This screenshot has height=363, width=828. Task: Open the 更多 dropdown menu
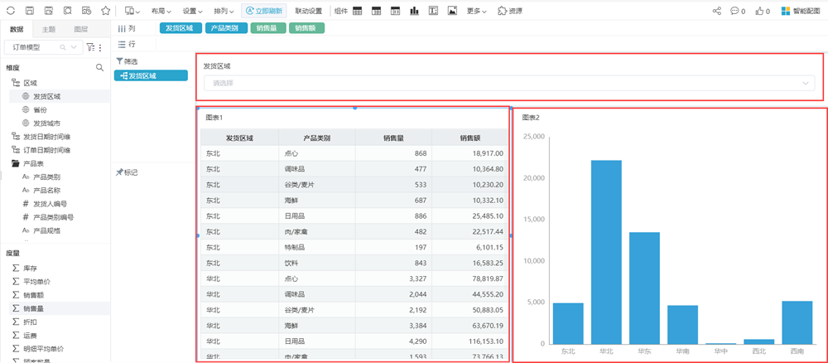(x=476, y=11)
